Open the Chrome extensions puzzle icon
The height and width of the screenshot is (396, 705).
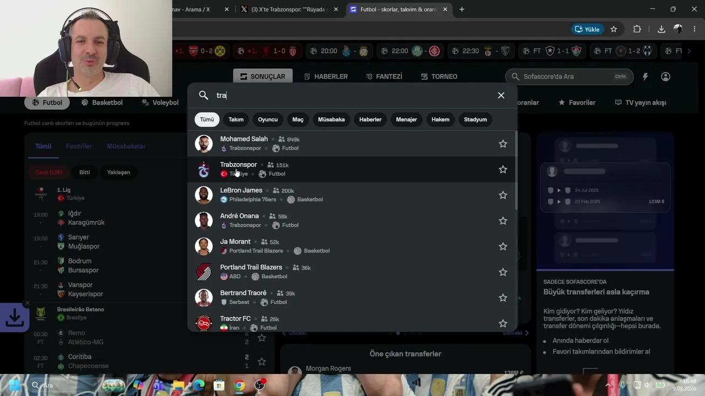tap(637, 29)
